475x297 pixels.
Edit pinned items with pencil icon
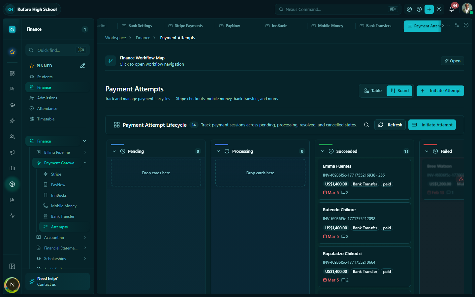tap(82, 66)
